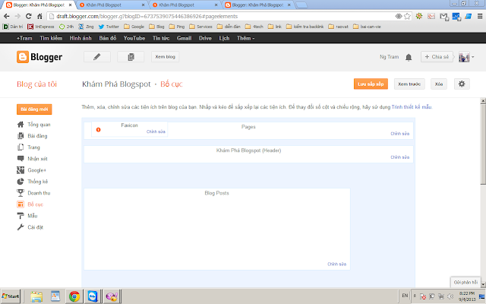The image size is (486, 304).
Task: Open the Blog bookmarks folder
Action: [156, 27]
